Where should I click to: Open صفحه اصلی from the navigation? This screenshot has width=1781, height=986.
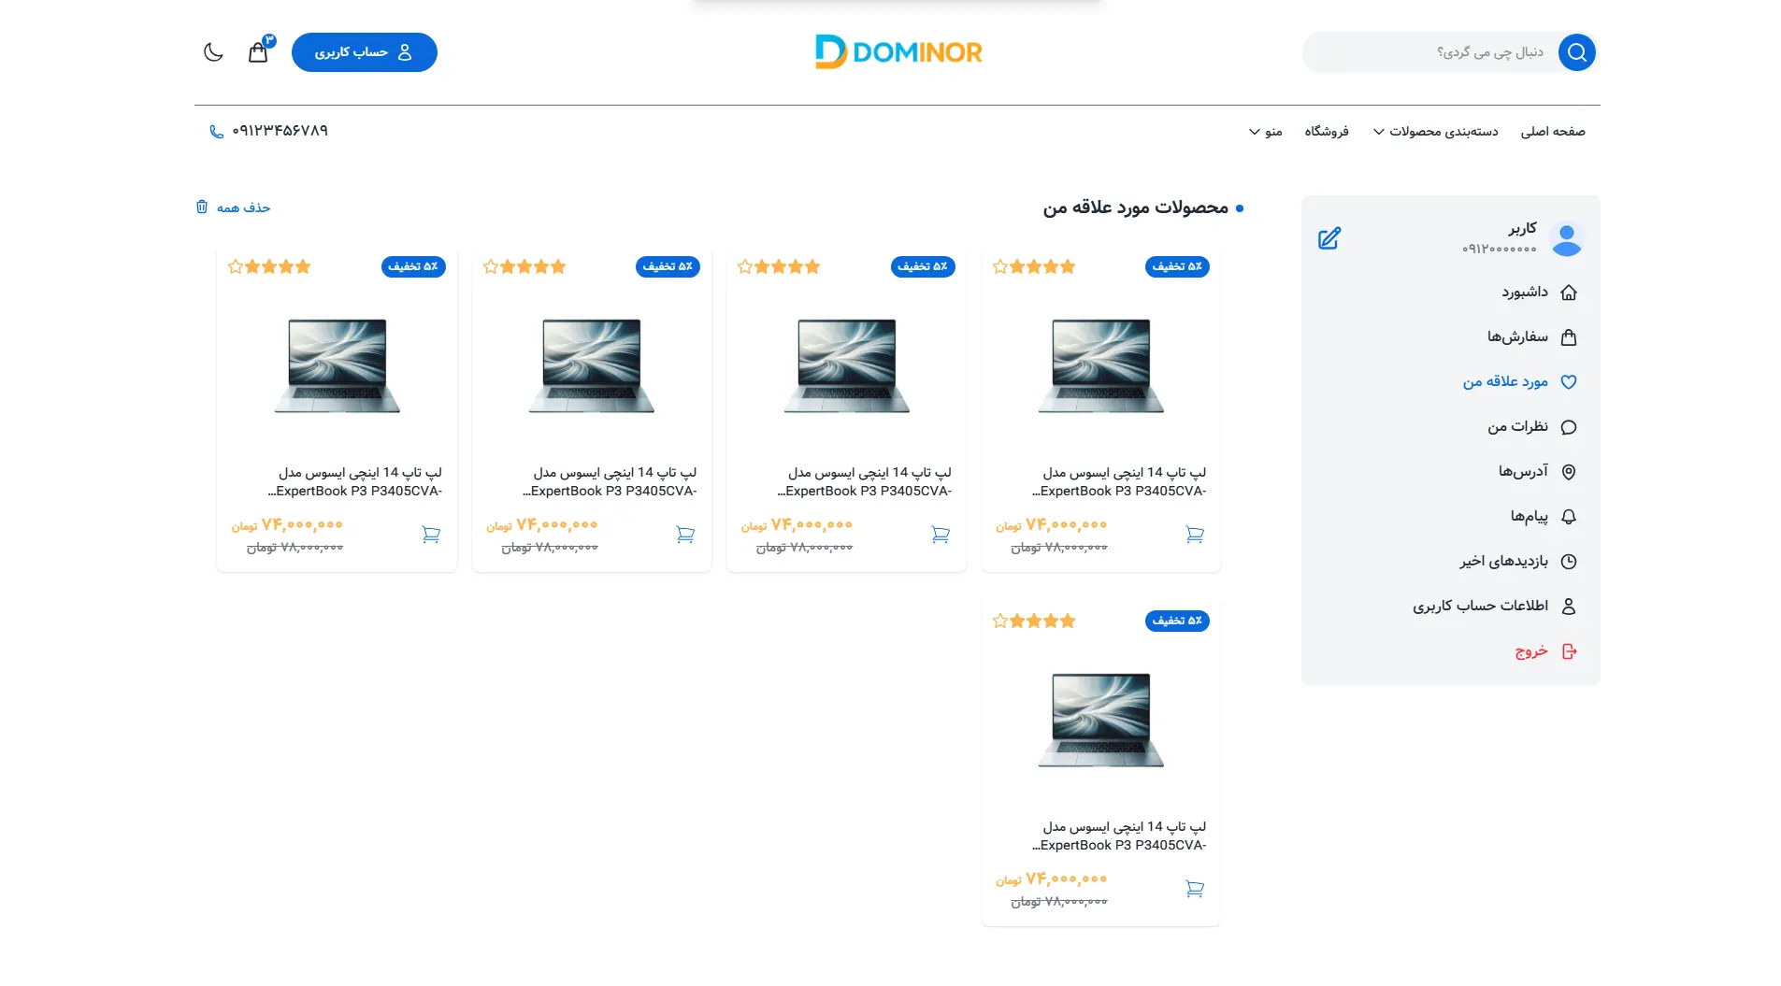pyautogui.click(x=1555, y=131)
